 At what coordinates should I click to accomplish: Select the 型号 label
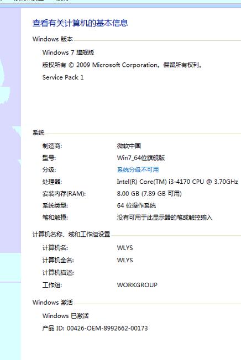tap(49, 158)
